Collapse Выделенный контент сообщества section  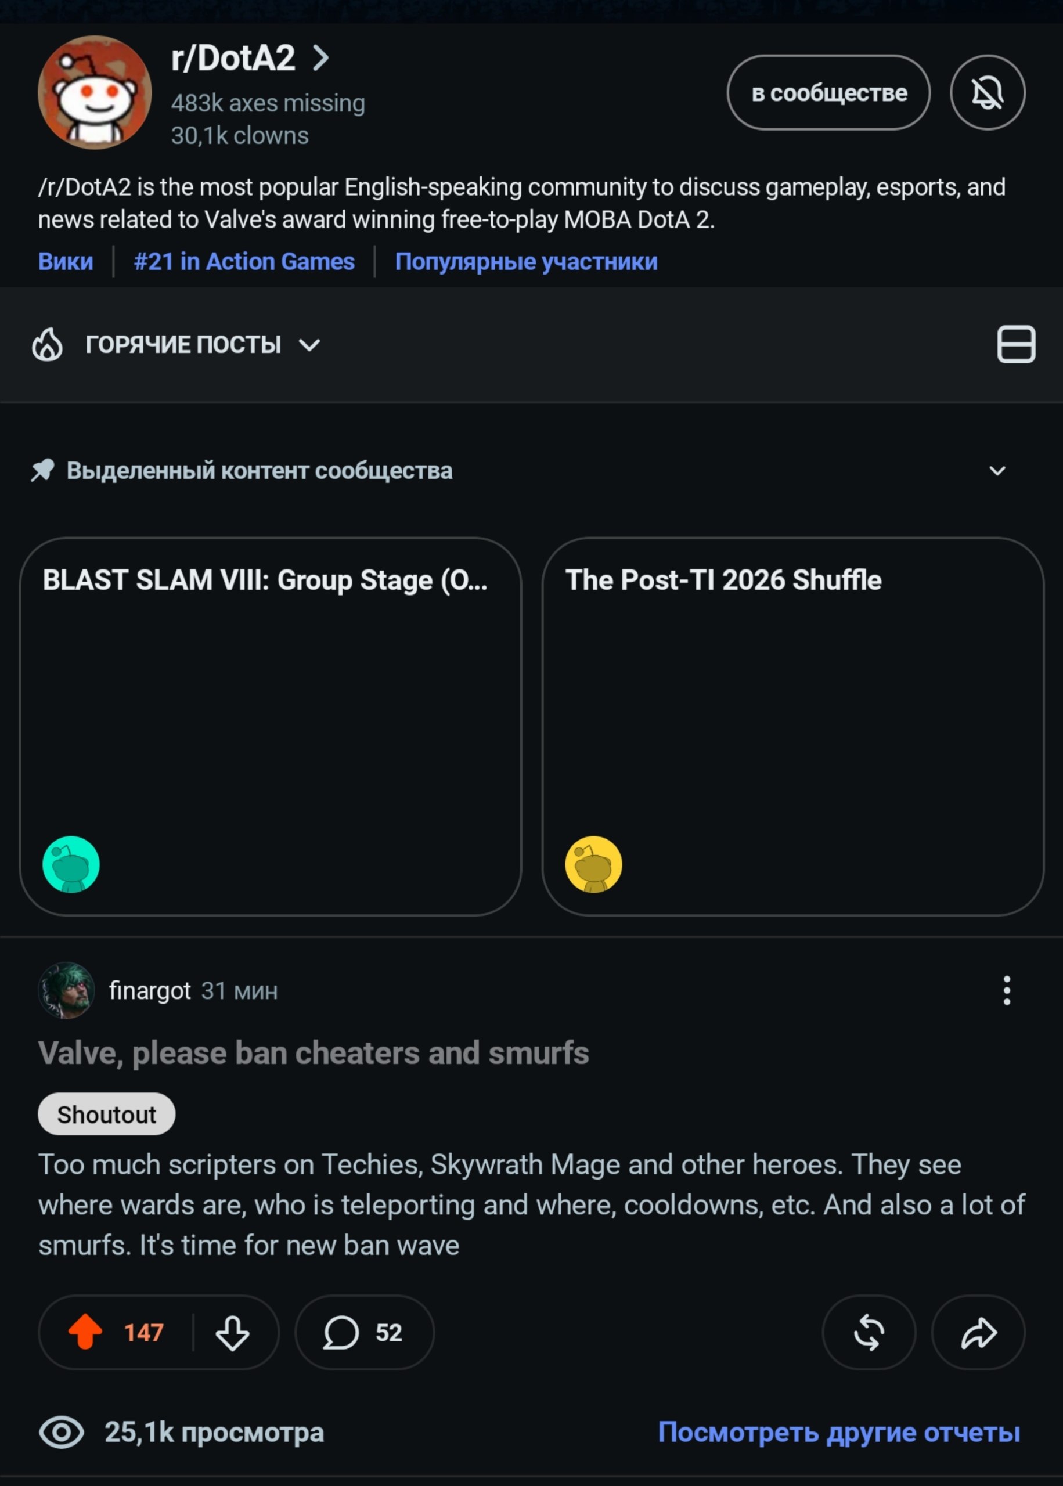tap(997, 470)
